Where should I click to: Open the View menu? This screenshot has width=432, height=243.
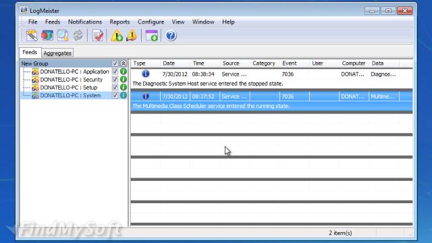178,22
